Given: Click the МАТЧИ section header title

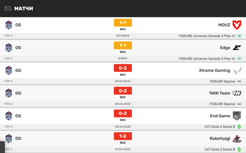Looking at the screenshot, I should pyautogui.click(x=24, y=8).
